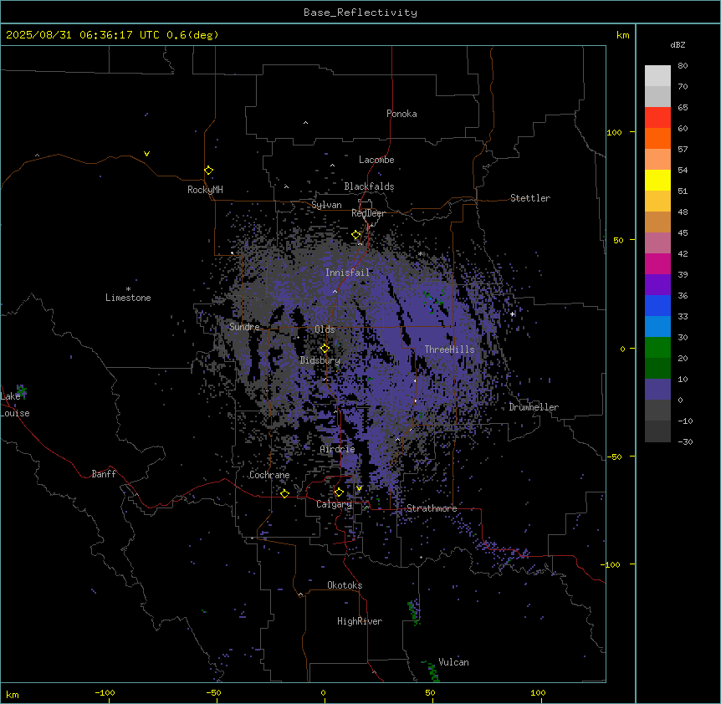The image size is (721, 704).
Task: Click the Stettler label
Action: tap(530, 198)
